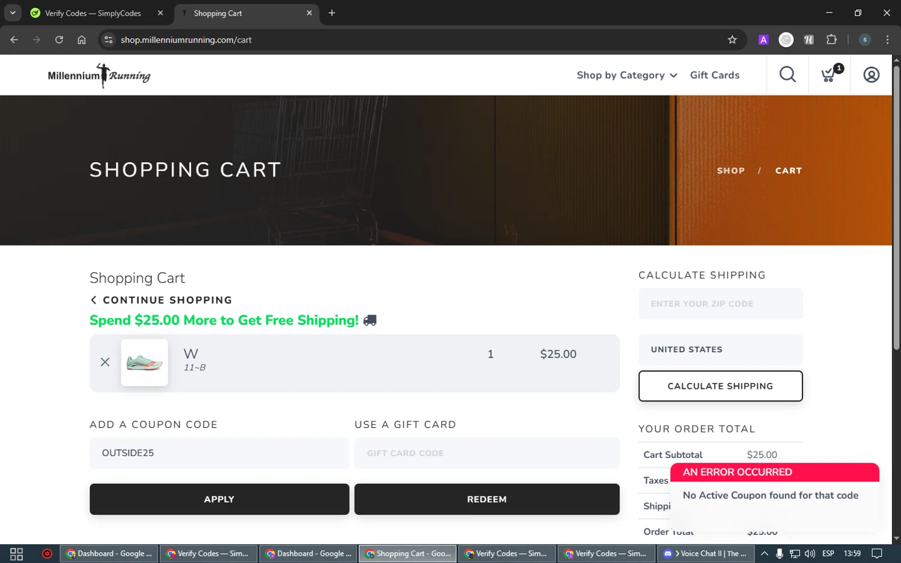Remove the W shoe item from cart
The image size is (901, 563).
tap(105, 362)
